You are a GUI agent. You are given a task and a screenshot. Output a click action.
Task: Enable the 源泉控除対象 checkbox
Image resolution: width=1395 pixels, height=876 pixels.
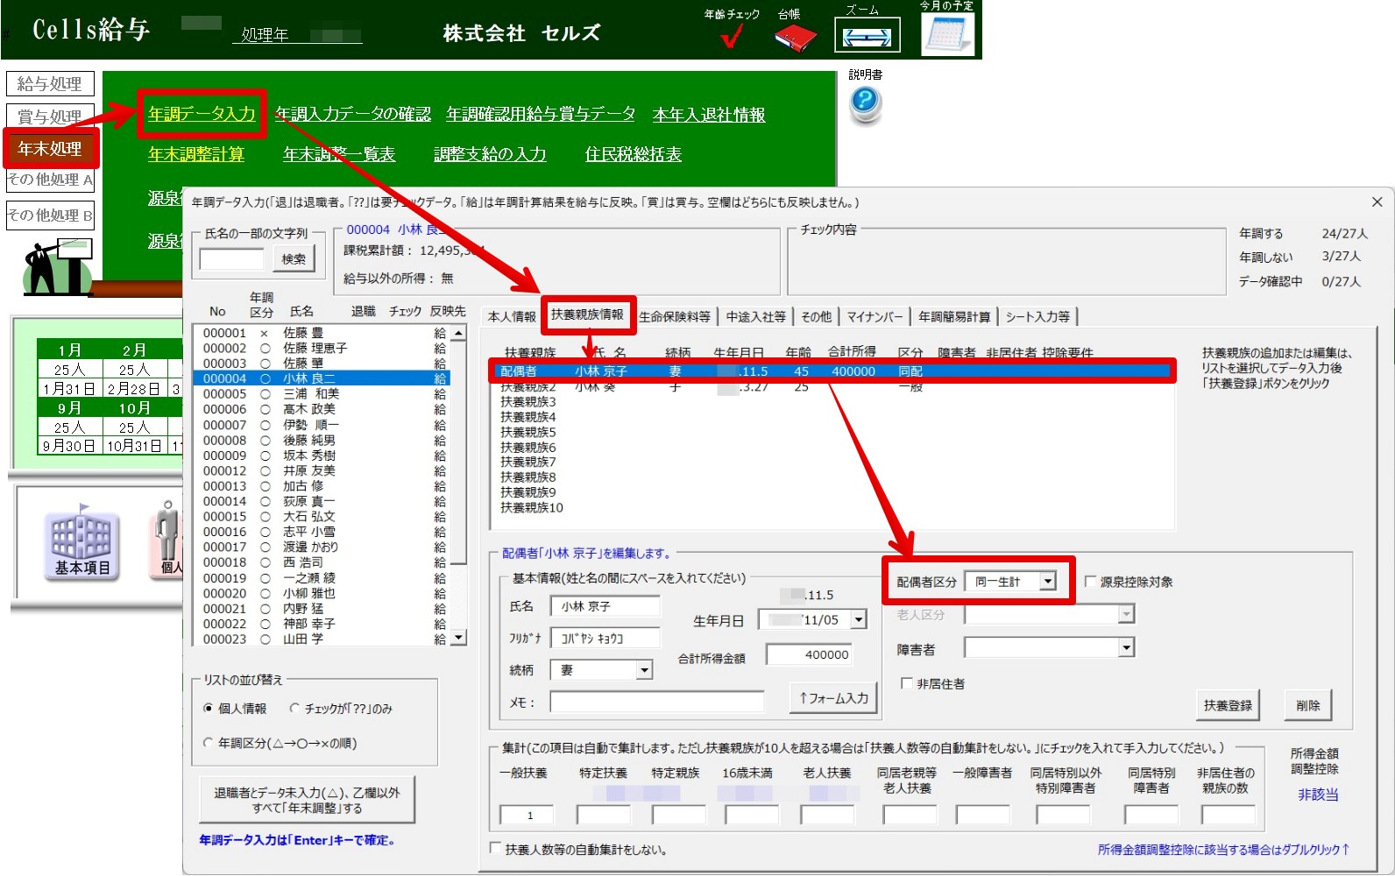pos(1091,582)
